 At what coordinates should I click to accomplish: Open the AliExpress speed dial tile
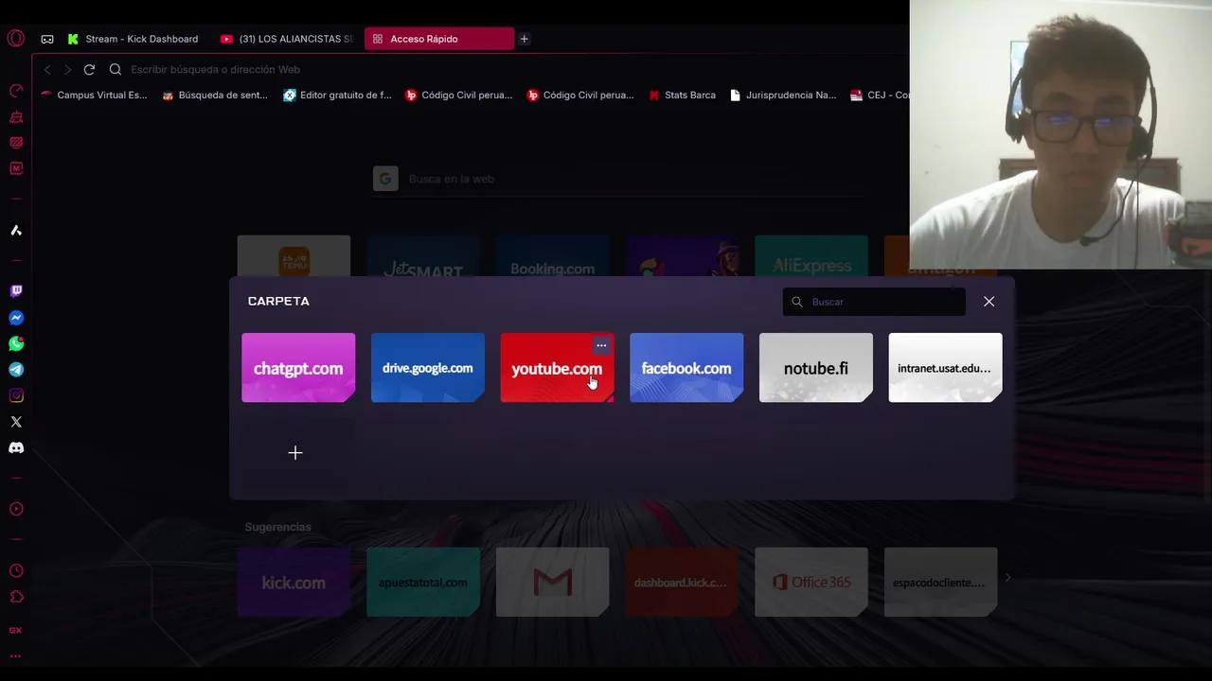(x=811, y=256)
